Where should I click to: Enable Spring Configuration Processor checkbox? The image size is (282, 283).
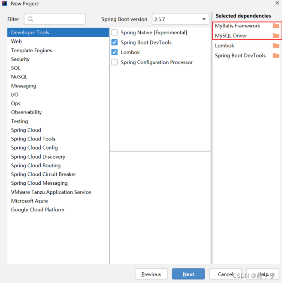coord(115,62)
